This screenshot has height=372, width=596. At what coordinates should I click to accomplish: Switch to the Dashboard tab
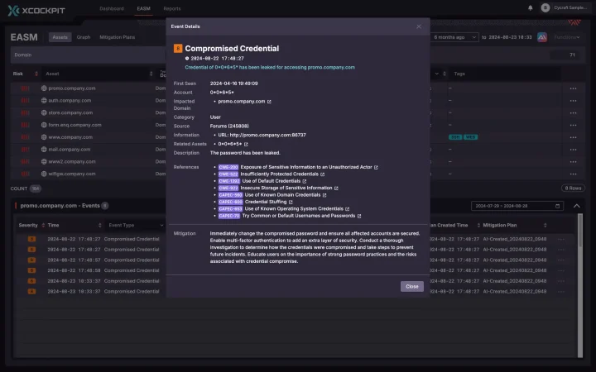point(112,8)
